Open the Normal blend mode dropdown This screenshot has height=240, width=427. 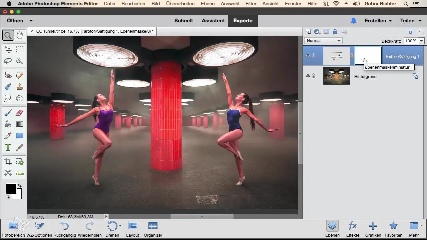tap(323, 41)
